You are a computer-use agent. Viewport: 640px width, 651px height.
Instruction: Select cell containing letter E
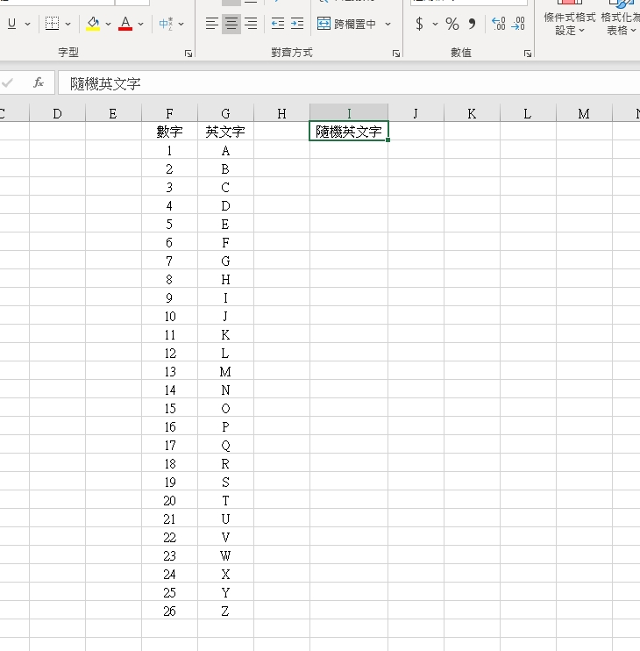225,225
